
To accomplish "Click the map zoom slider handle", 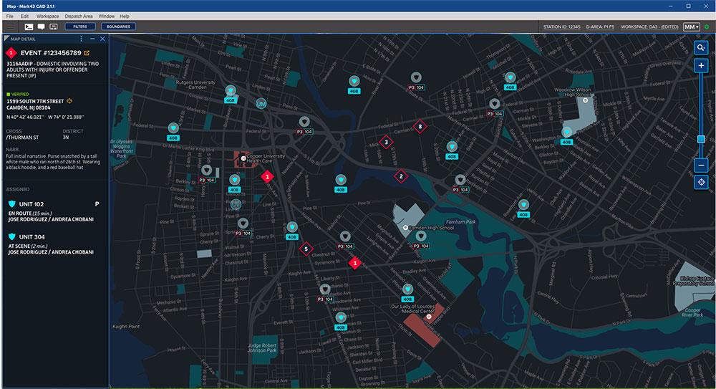I will [701, 139].
